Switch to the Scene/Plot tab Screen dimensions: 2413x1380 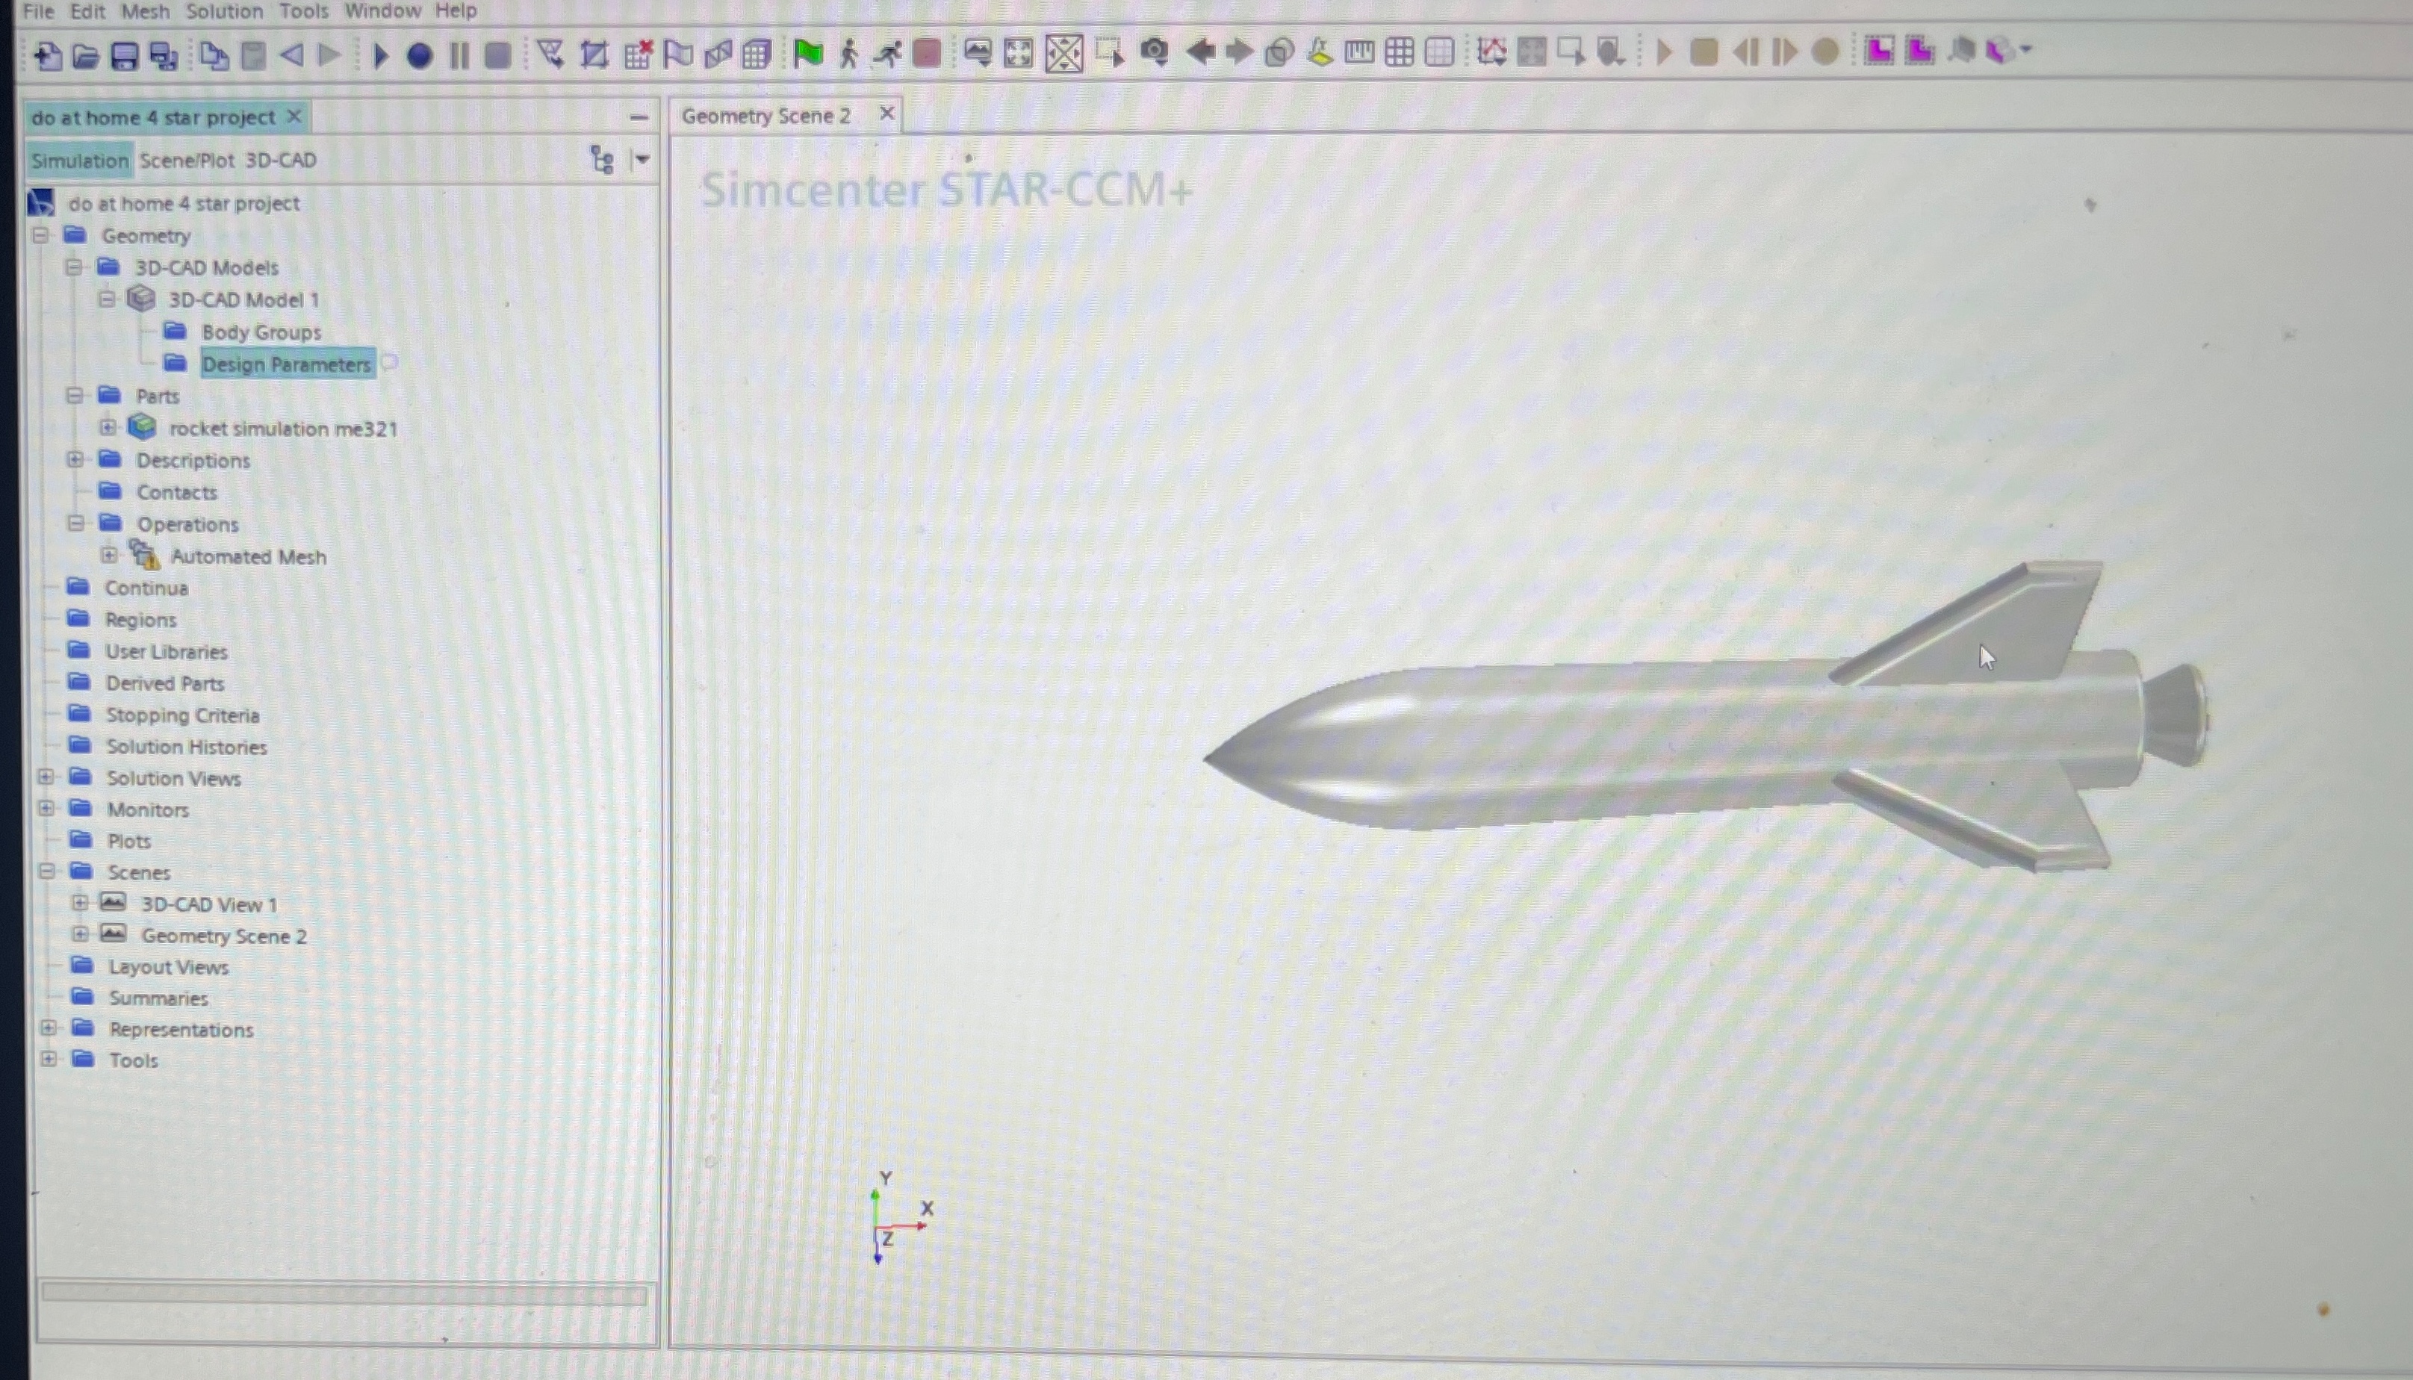click(187, 159)
